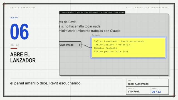Click the 'PASO' label above step number
Viewport: 178px width, 100px height.
point(14,18)
